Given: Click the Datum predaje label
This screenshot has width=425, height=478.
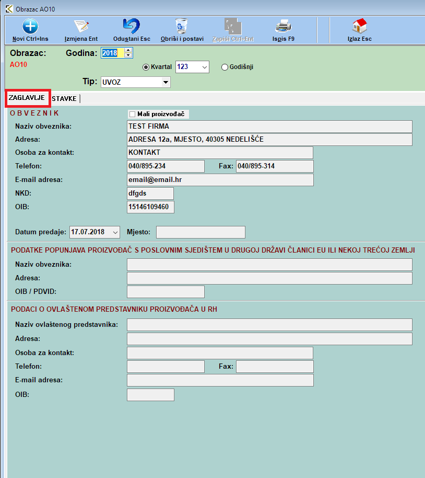Looking at the screenshot, I should 41,232.
